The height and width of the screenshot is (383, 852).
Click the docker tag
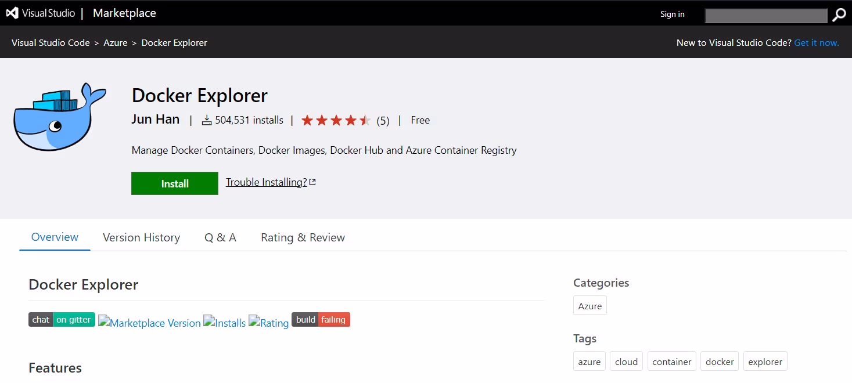(x=720, y=362)
